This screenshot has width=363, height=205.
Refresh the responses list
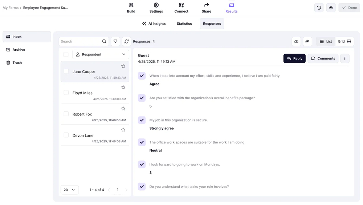[126, 42]
